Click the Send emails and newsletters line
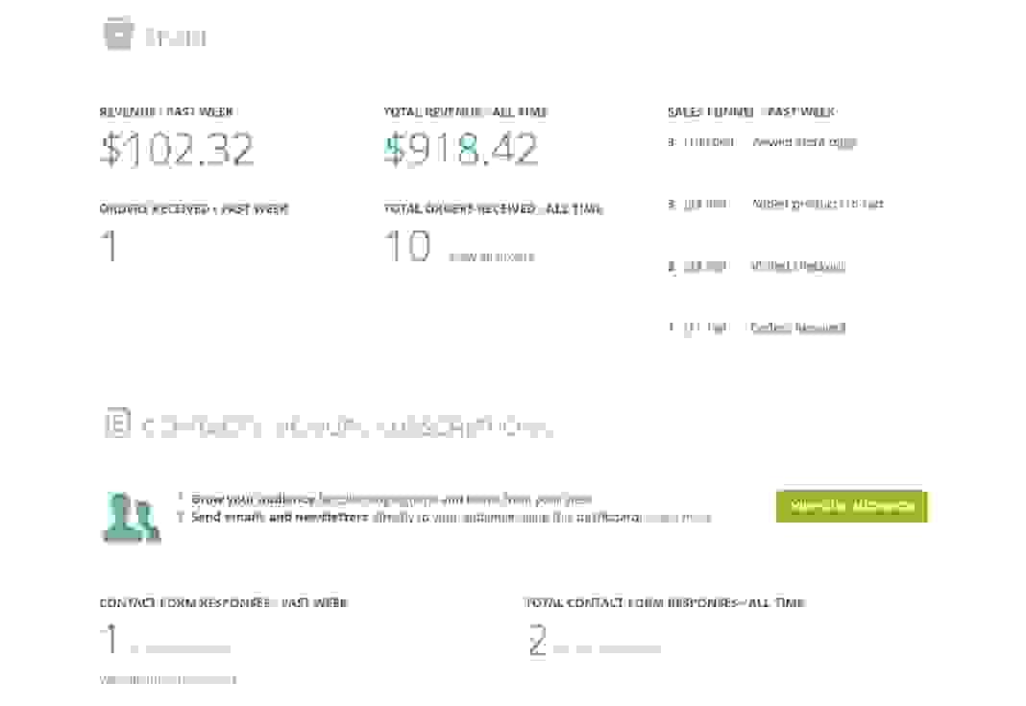The width and height of the screenshot is (1026, 706). pos(451,518)
